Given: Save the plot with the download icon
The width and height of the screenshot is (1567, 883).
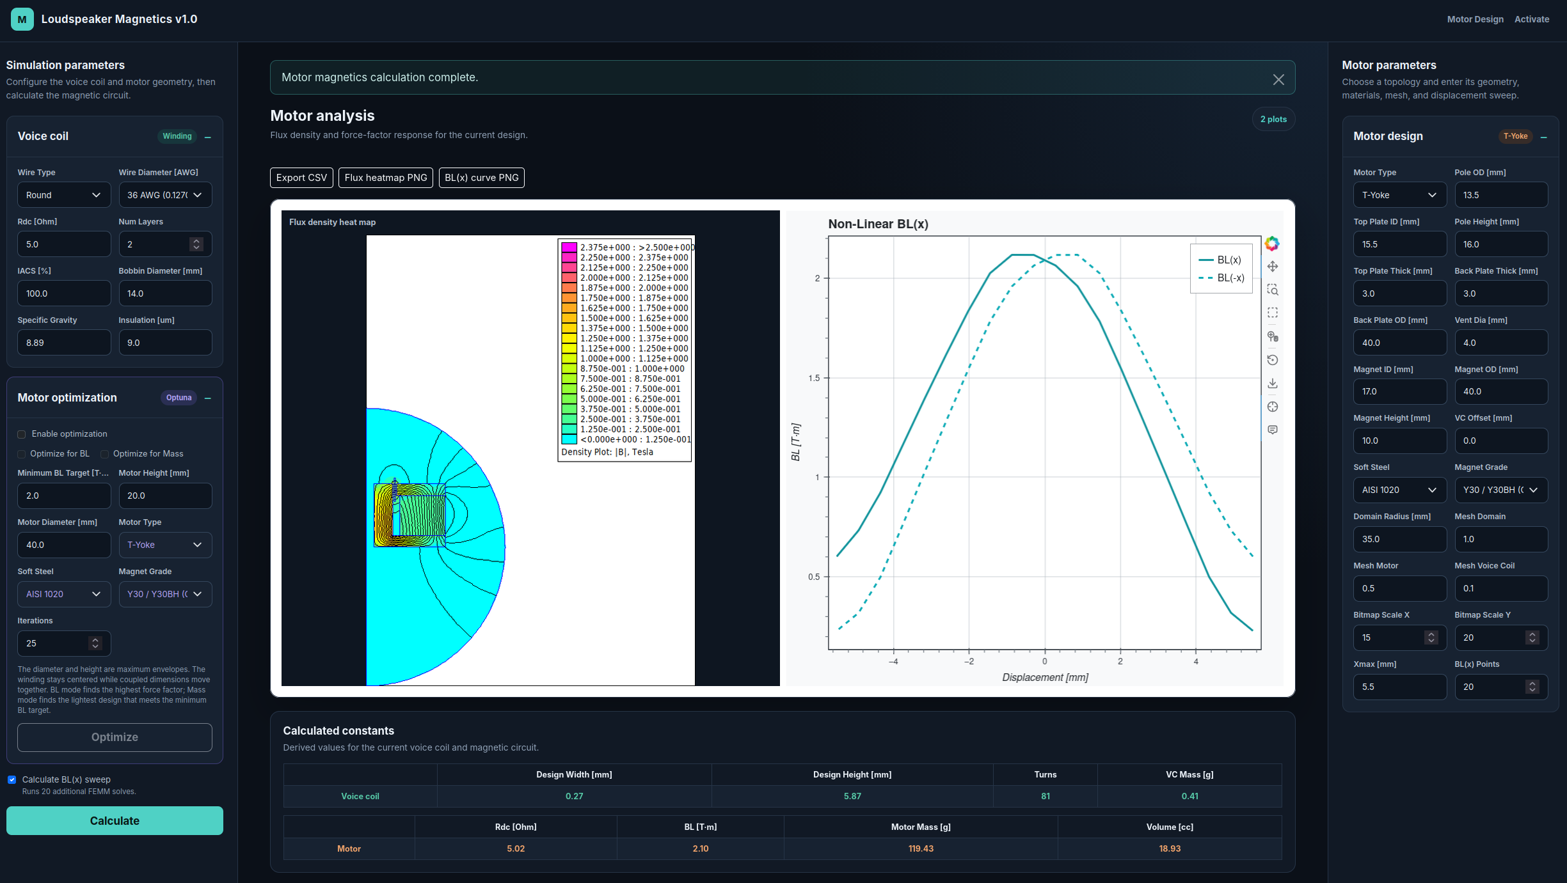Looking at the screenshot, I should pos(1273,383).
